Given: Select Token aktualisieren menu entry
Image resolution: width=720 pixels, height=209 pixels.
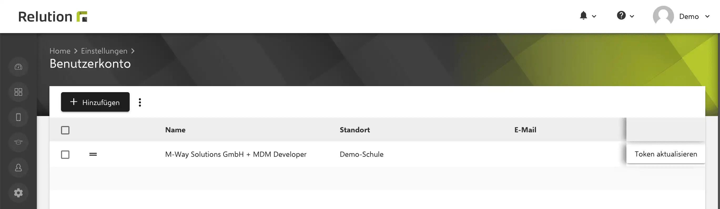Looking at the screenshot, I should (666, 154).
